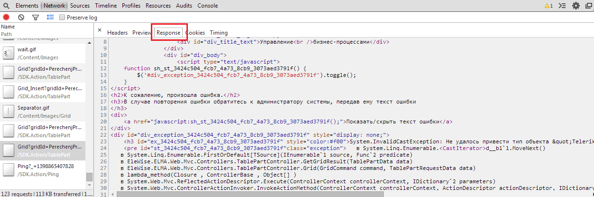Switch to the Elements panel

point(27,6)
